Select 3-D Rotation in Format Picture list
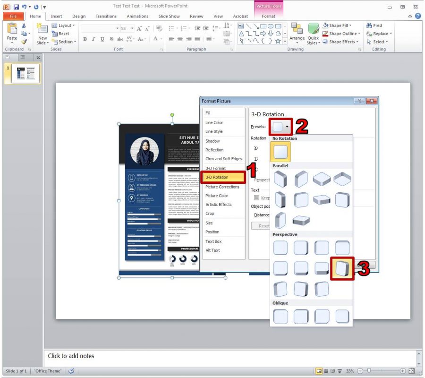Image resolution: width=425 pixels, height=378 pixels. [x=223, y=177]
